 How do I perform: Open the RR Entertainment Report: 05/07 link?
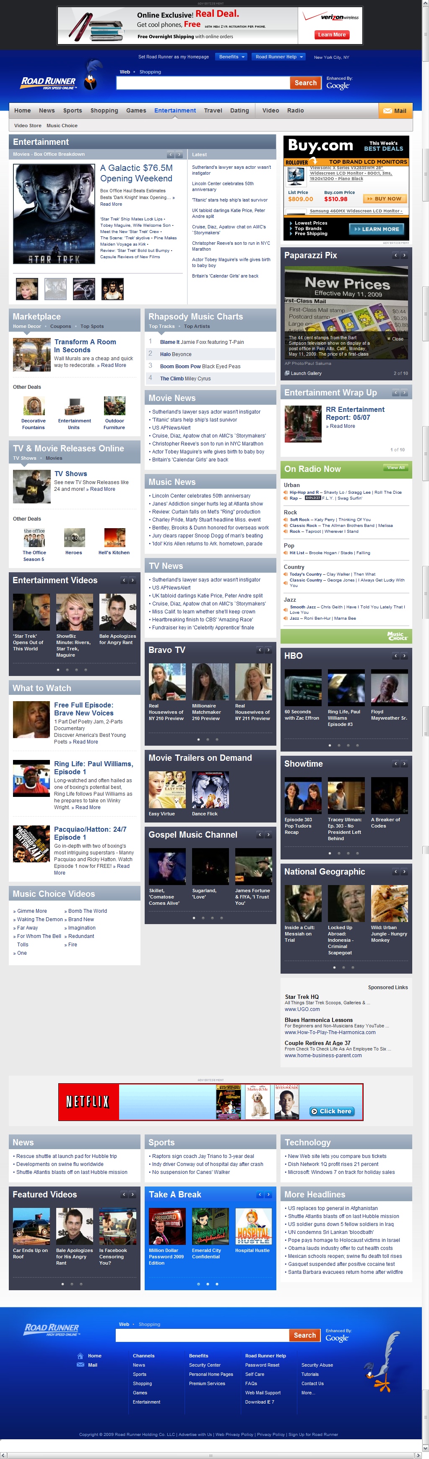(355, 414)
